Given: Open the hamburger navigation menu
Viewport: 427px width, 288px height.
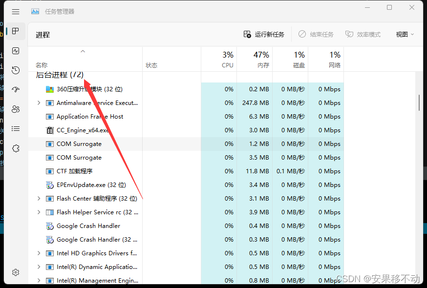Looking at the screenshot, I should coord(16,11).
